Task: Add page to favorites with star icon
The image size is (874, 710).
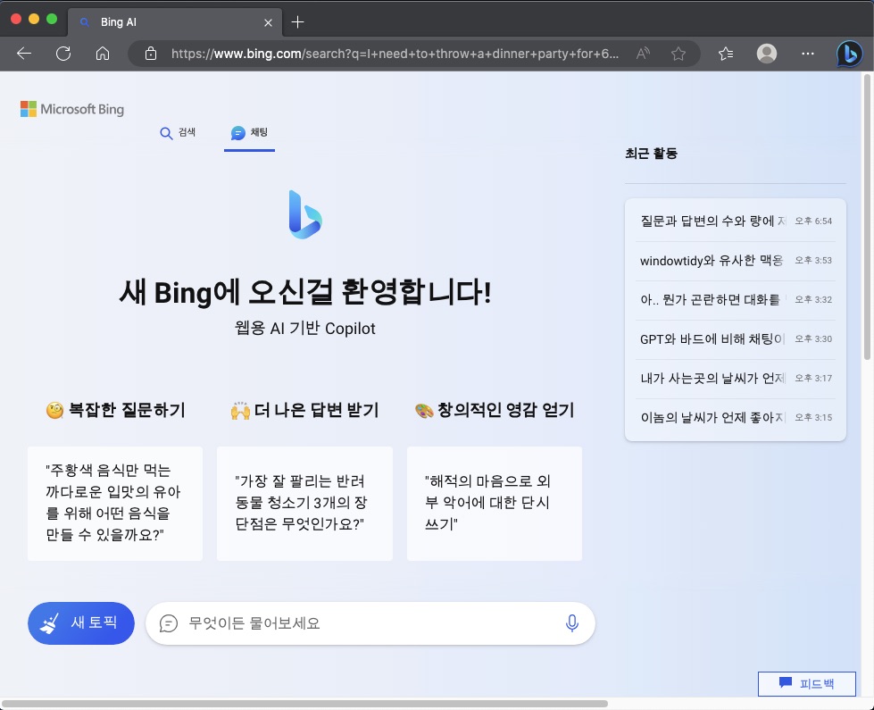Action: click(678, 54)
